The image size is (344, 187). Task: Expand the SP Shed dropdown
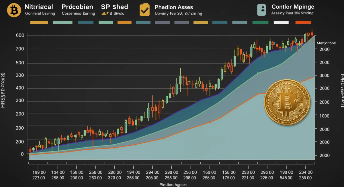(x=115, y=6)
